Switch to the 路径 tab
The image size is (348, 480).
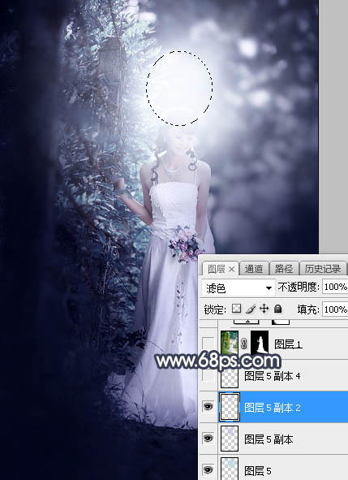tap(284, 269)
